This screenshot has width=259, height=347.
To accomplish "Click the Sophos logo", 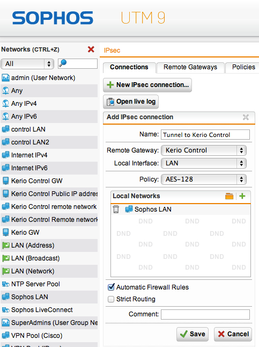I will coord(53,18).
